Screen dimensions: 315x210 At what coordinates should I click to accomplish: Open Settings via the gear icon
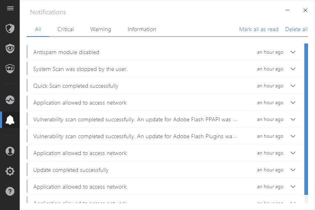coord(10,171)
